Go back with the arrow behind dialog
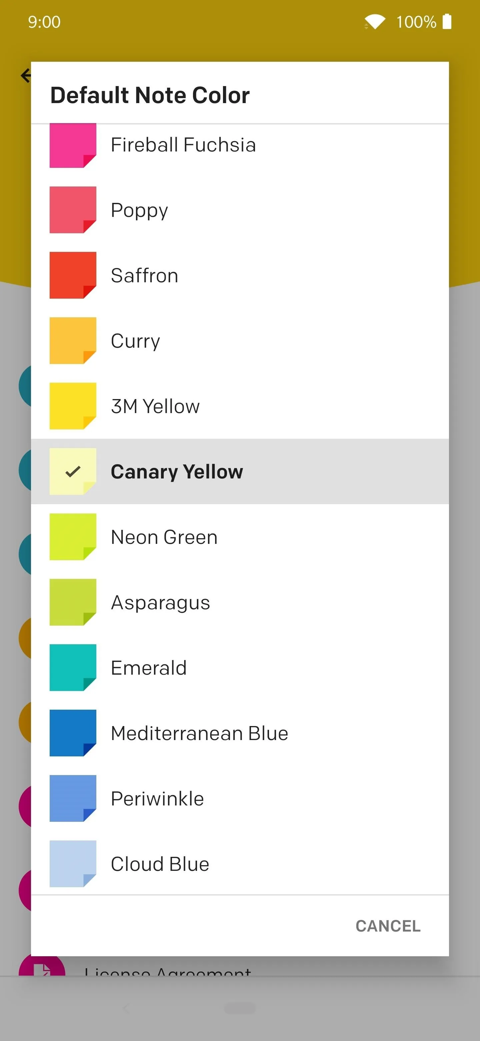Viewport: 480px width, 1041px height. tap(25, 75)
